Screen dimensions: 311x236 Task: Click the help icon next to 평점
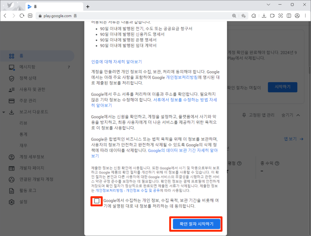pyautogui.click(x=240, y=163)
